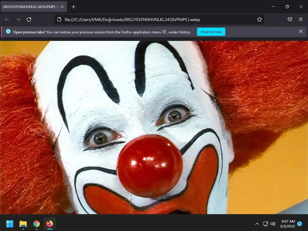Open the Firefox application menu
The height and width of the screenshot is (231, 308).
(x=301, y=19)
